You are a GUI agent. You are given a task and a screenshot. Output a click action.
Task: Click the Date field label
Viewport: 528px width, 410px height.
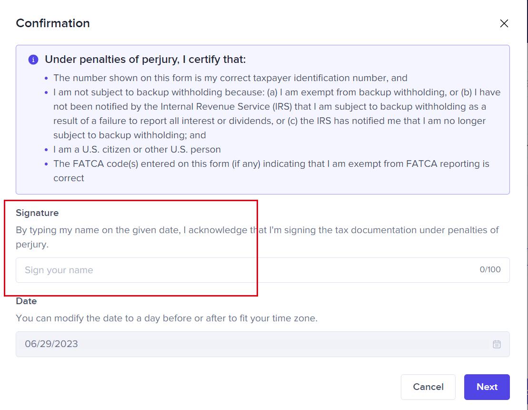point(26,301)
